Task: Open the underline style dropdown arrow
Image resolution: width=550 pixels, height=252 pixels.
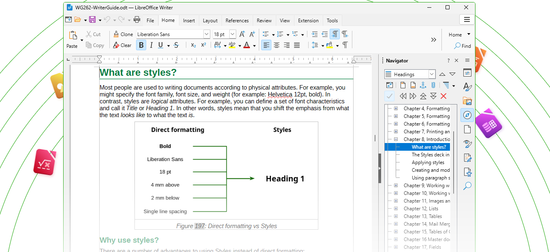Action: click(168, 46)
